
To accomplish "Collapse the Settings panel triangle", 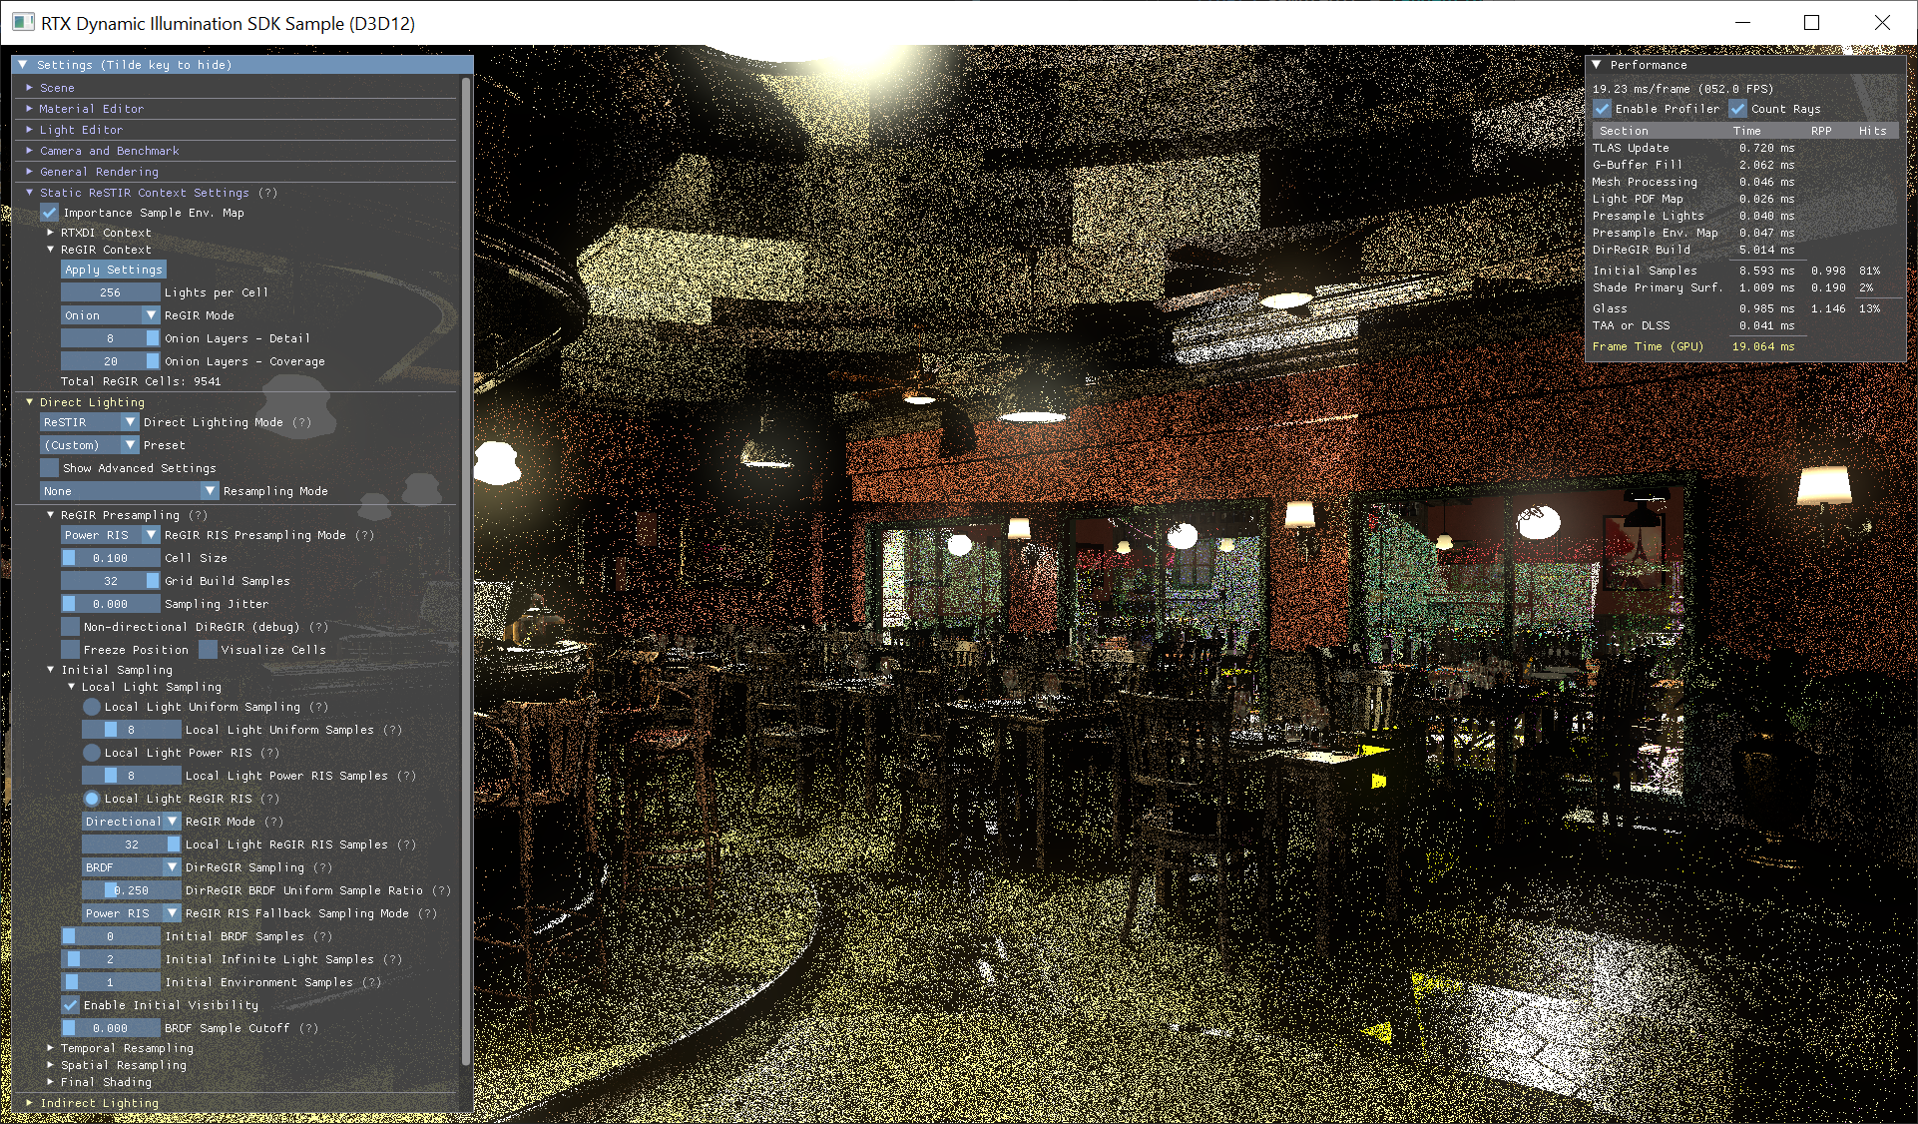I will tap(23, 65).
